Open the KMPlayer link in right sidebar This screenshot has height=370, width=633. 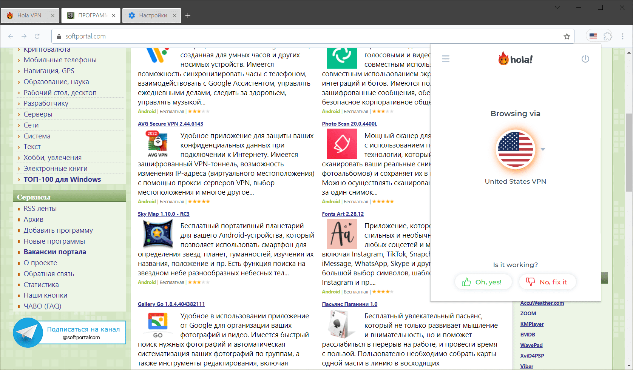[x=532, y=324]
